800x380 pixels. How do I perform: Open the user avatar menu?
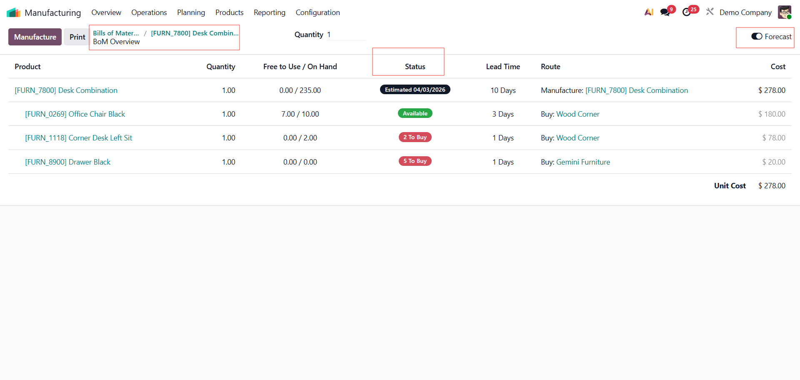pyautogui.click(x=784, y=12)
